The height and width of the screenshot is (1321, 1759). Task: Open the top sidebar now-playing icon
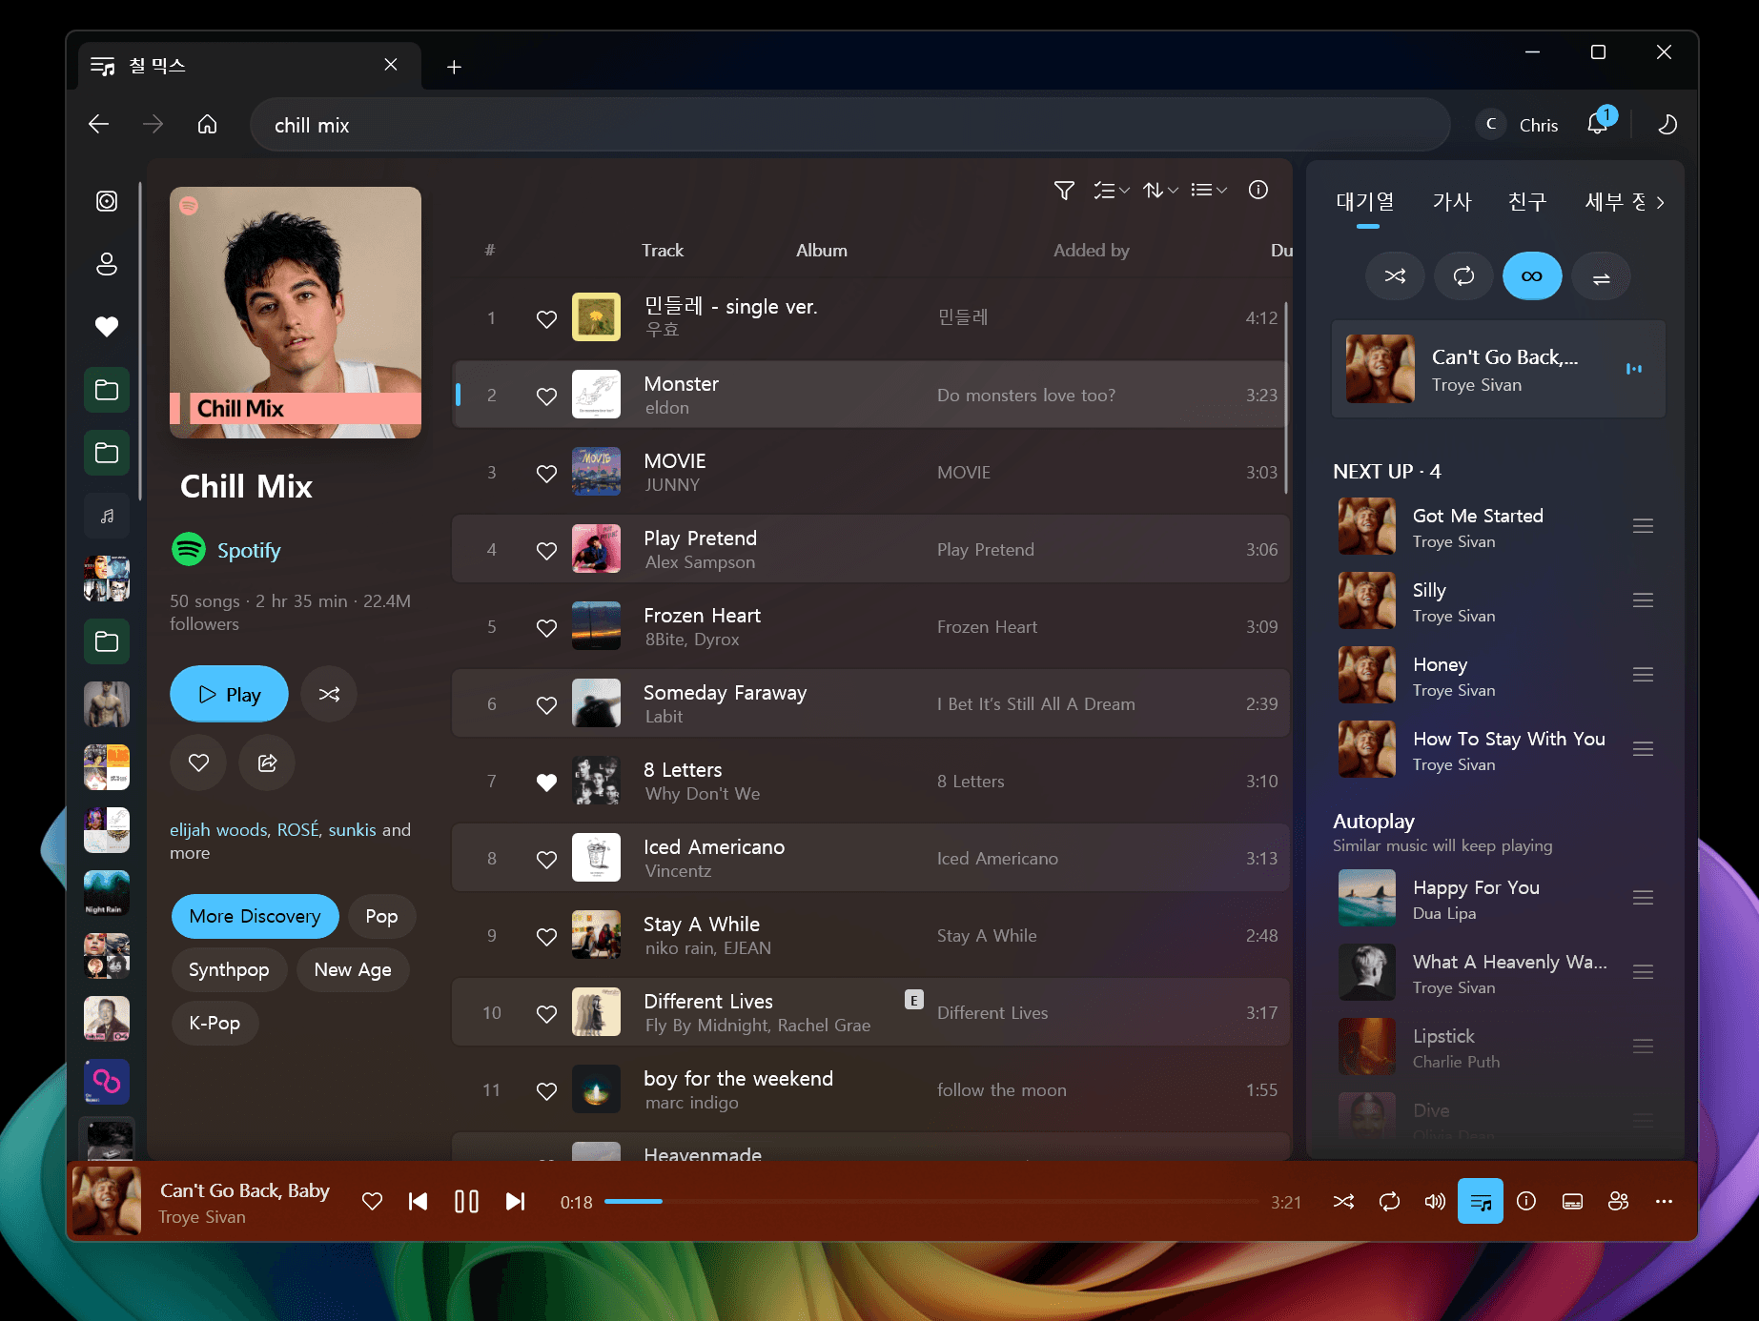coord(107,201)
